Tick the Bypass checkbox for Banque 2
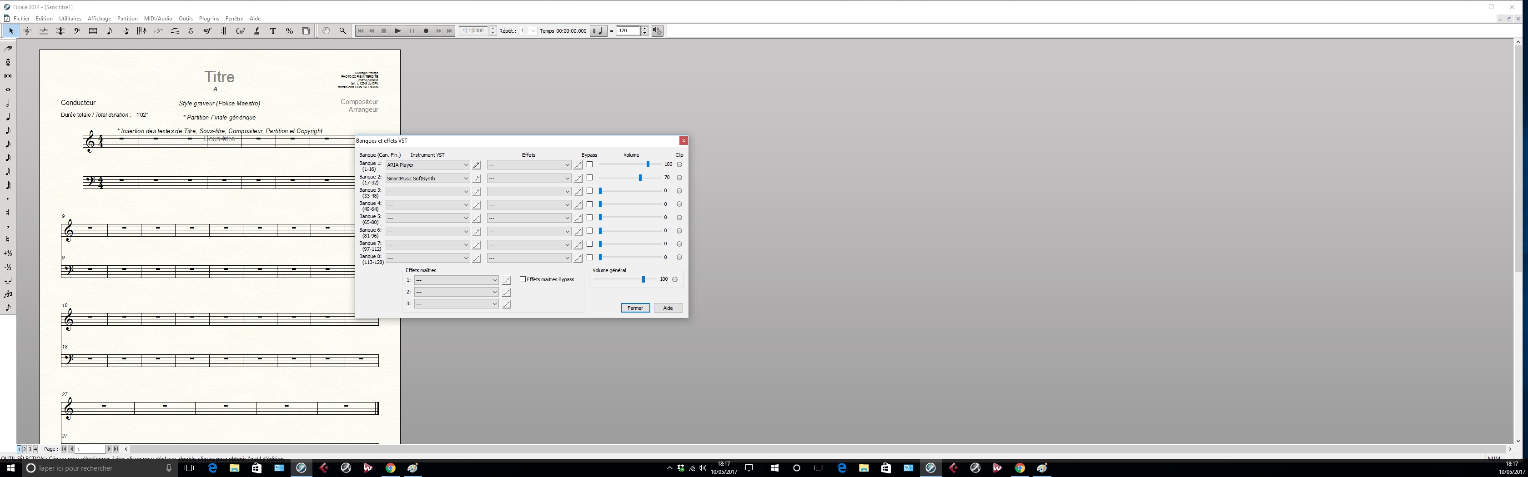Image resolution: width=1528 pixels, height=477 pixels. (590, 178)
